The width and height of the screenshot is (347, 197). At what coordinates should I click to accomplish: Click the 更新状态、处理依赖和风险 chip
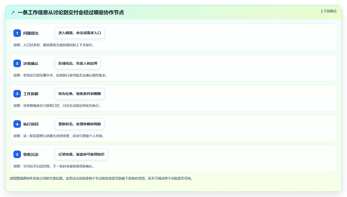point(80,124)
